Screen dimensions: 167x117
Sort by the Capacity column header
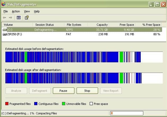[x=99, y=25]
